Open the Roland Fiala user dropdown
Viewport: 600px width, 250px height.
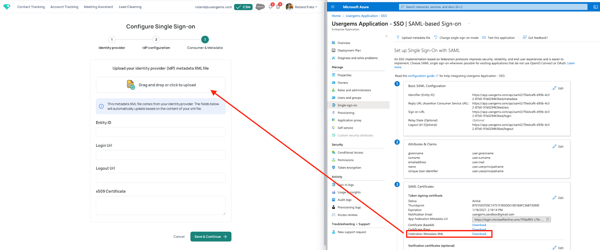click(x=306, y=7)
